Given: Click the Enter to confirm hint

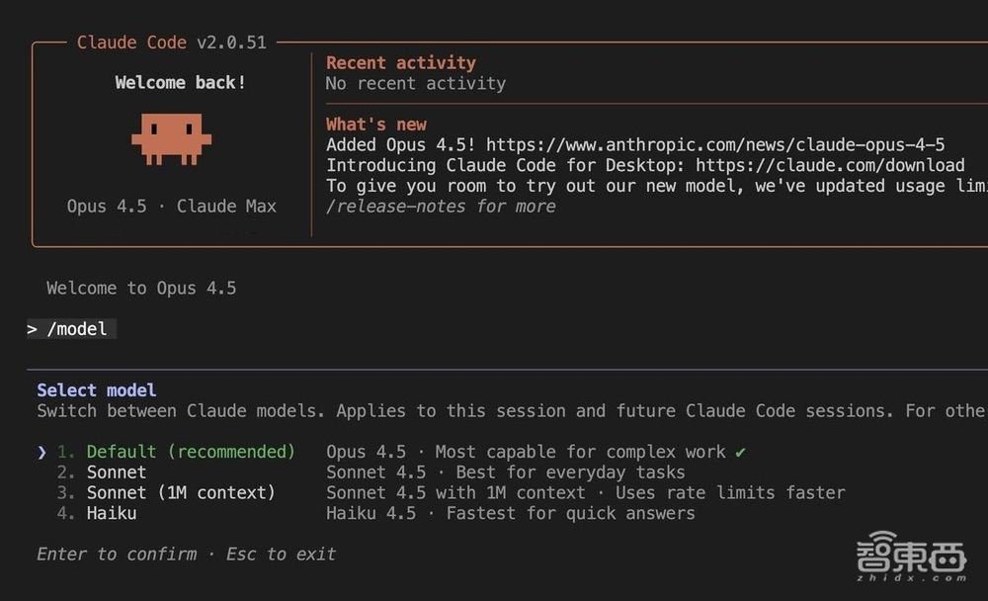Looking at the screenshot, I should point(117,555).
